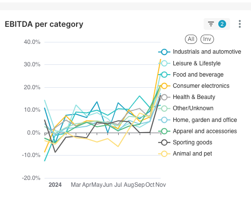Image resolution: width=251 pixels, height=197 pixels.
Task: Invert legend selection with Inv
Action: tap(207, 39)
